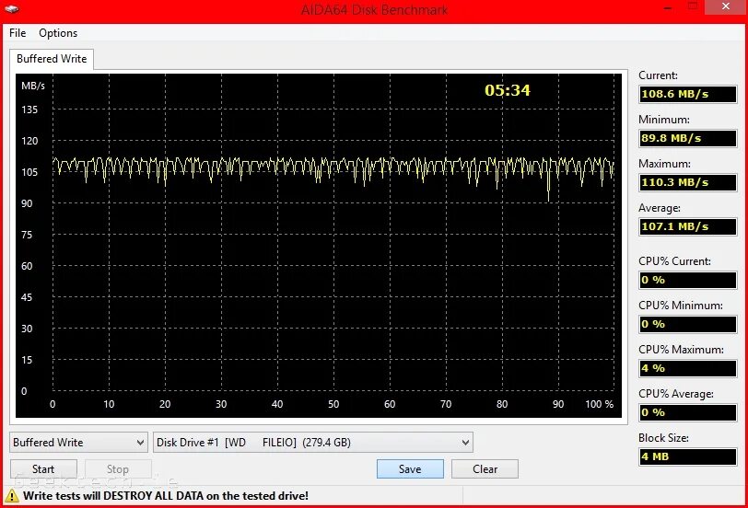Open the Options menu
Screen dimensions: 748x508
(x=58, y=33)
